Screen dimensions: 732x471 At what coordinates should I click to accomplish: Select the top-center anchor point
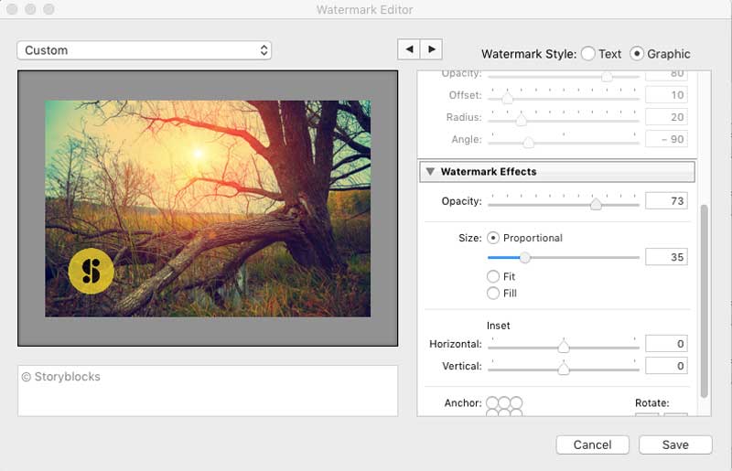[505, 402]
